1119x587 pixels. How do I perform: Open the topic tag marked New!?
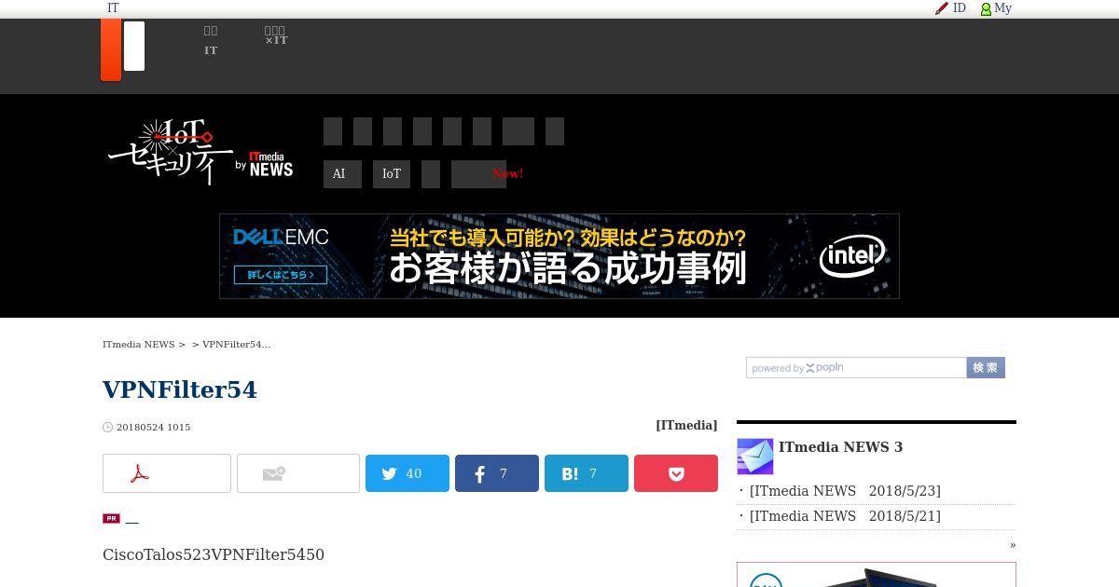point(478,174)
